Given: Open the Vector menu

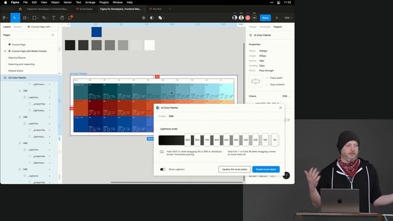Looking at the screenshot, I should coord(68,2).
